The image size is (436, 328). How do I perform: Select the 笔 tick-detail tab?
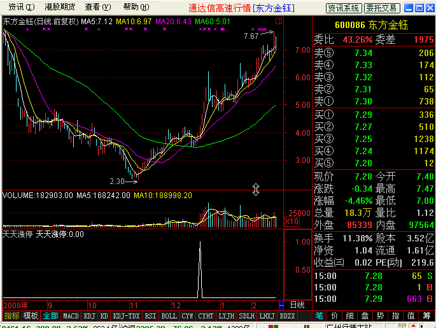(320, 316)
